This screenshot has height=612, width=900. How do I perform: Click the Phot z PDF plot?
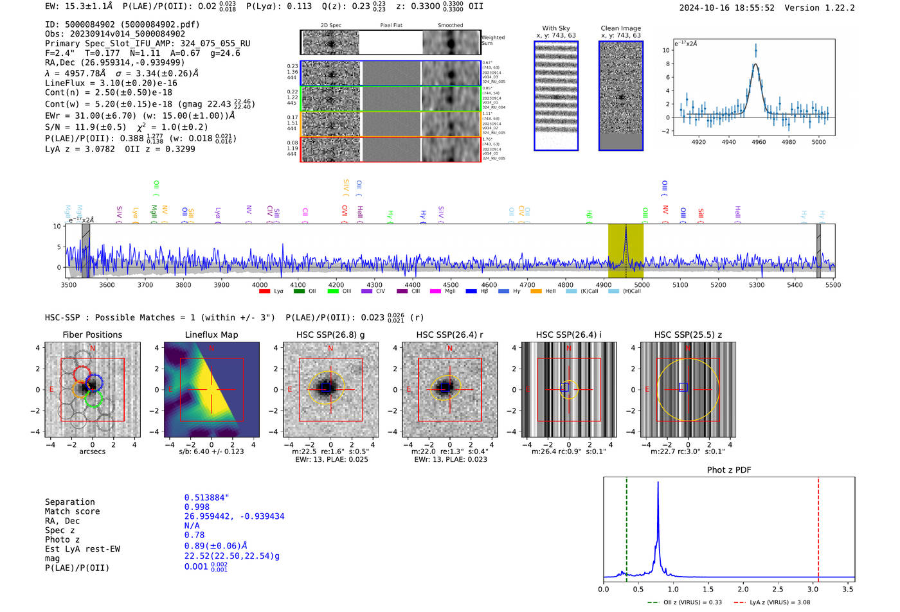(x=729, y=530)
